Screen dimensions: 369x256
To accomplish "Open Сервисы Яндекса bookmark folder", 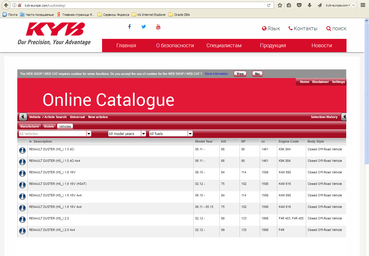I will click(x=113, y=15).
